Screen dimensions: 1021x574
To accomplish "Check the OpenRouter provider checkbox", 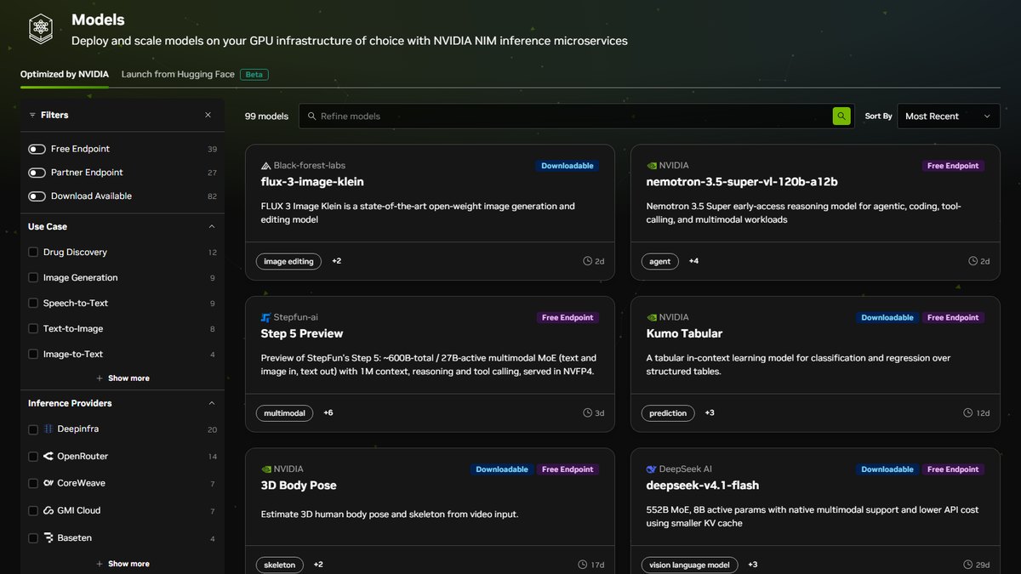I will 33,457.
